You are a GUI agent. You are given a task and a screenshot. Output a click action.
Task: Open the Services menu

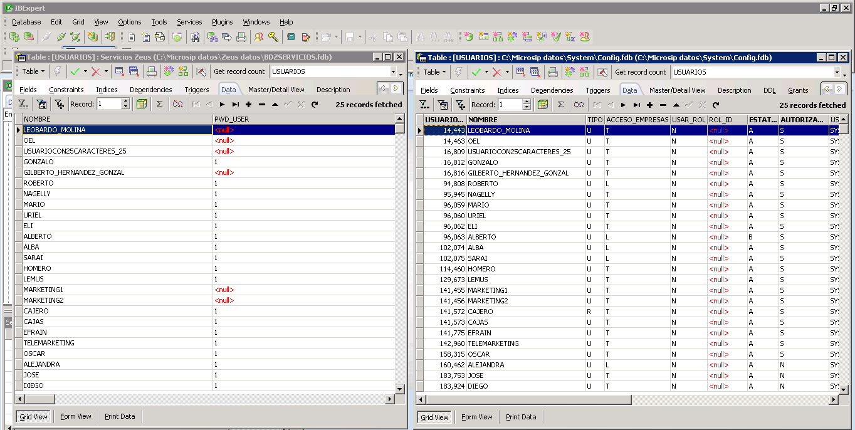pyautogui.click(x=189, y=22)
